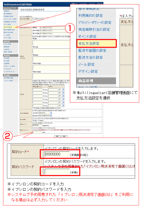
Task: Click the CHECK button beside セットアップ
Action: tap(14, 8)
